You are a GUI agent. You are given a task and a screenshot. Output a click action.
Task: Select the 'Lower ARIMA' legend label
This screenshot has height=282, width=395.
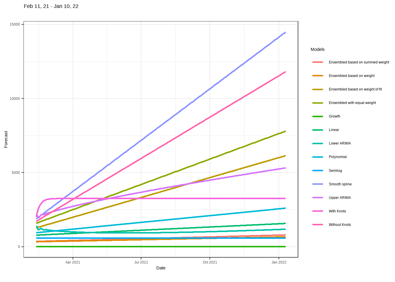(x=340, y=143)
